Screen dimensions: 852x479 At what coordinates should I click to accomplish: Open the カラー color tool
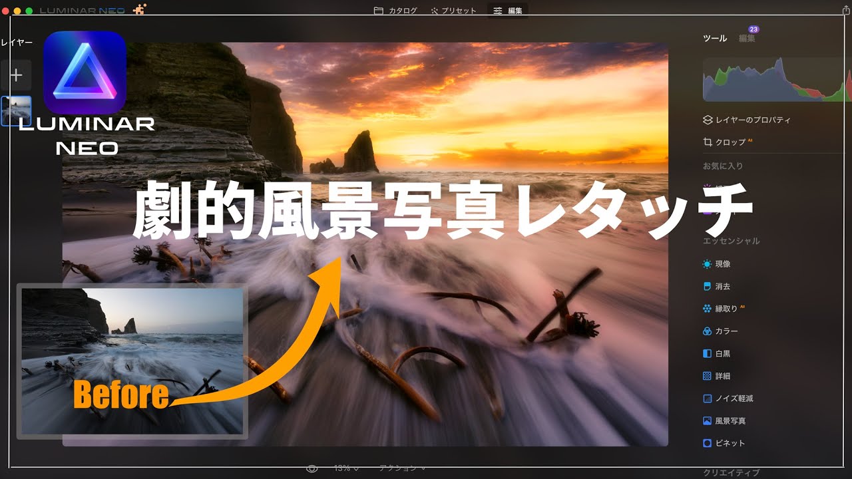coord(720,331)
